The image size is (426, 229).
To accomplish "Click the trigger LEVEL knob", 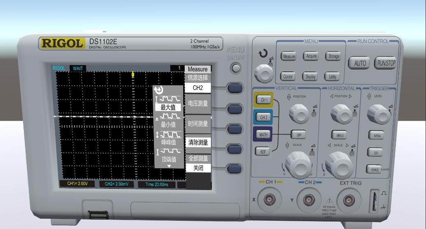I will click(x=379, y=112).
